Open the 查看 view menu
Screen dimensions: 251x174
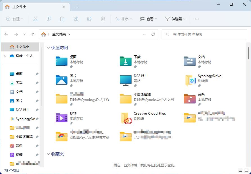pyautogui.click(x=148, y=19)
